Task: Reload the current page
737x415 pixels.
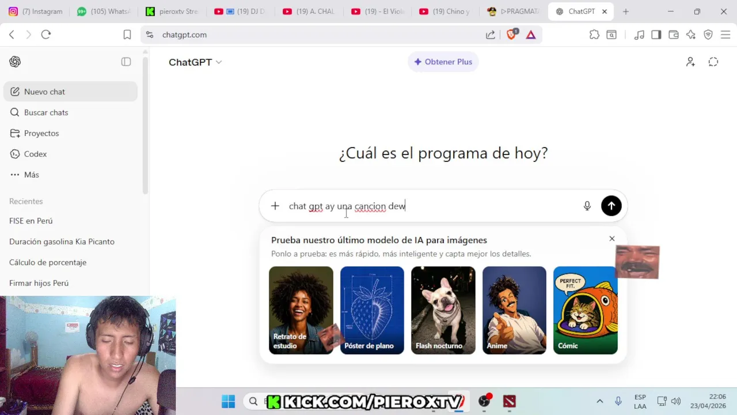Action: click(x=46, y=35)
